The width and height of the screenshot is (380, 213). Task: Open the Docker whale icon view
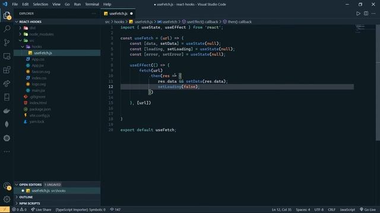7,111
